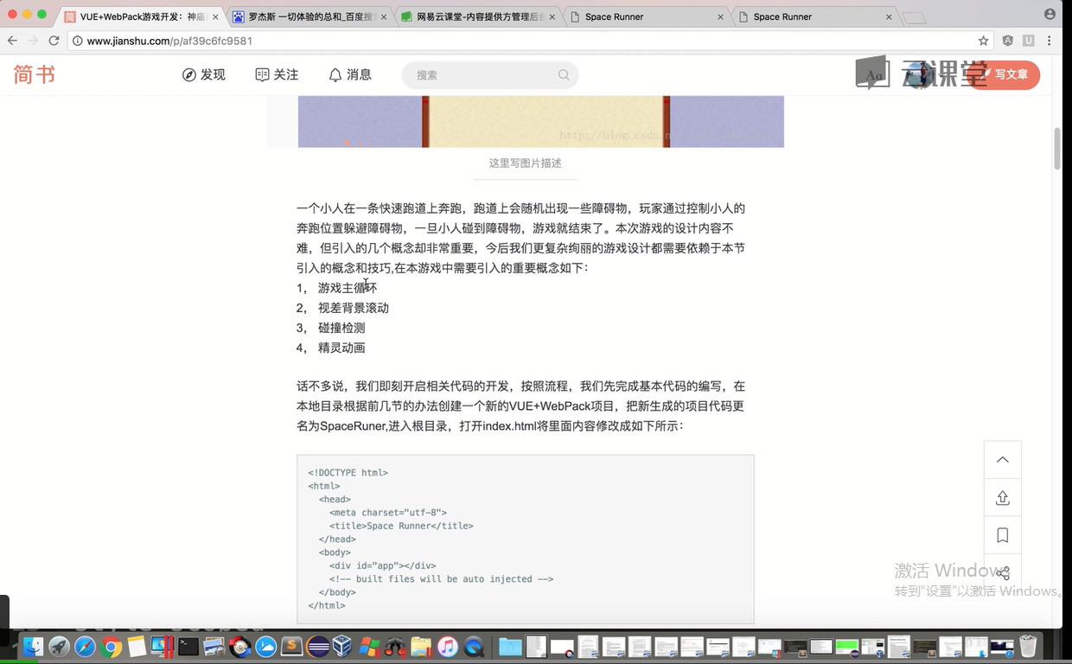Click the back-to-top arrow button

point(1003,460)
